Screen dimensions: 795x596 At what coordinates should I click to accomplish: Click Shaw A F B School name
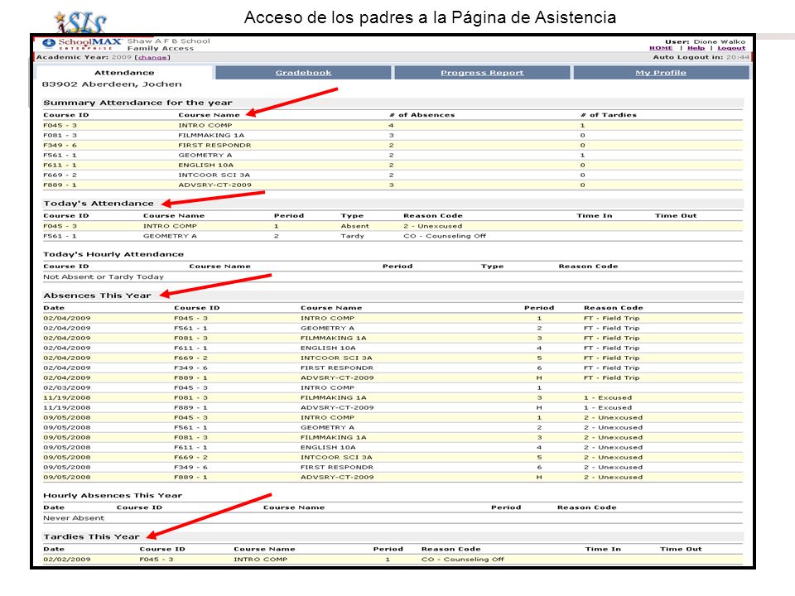(168, 41)
